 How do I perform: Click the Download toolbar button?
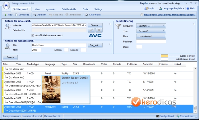pos(22,15)
